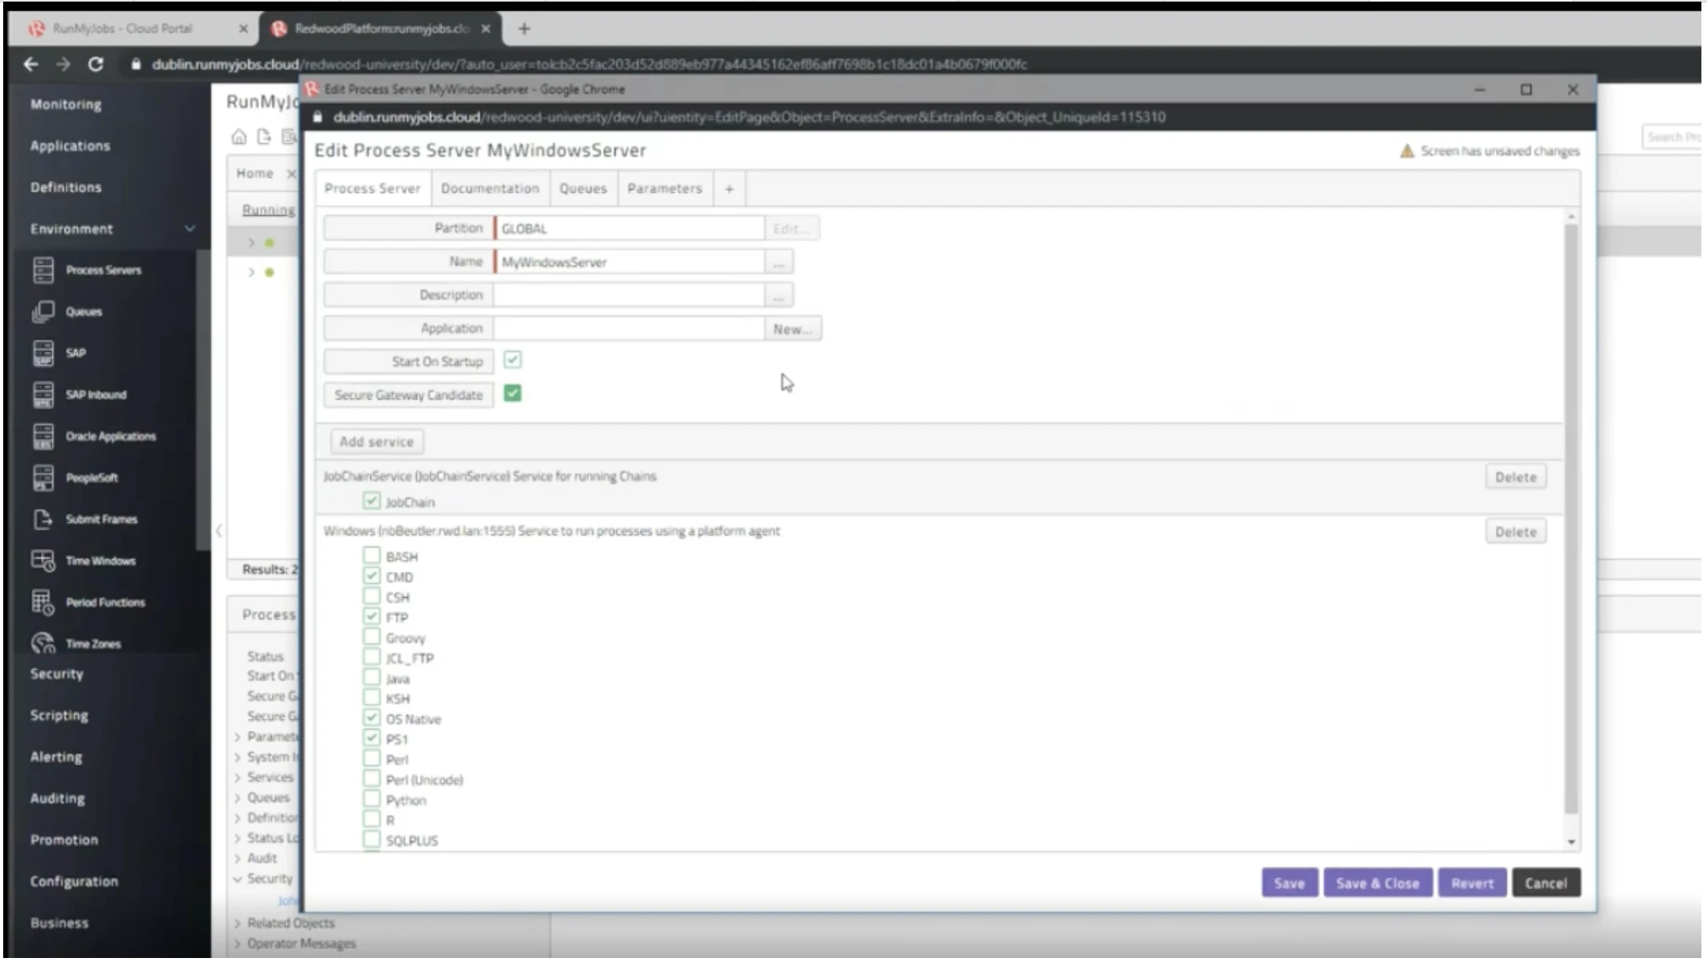Click the Revert button
This screenshot has width=1707, height=962.
(x=1472, y=883)
